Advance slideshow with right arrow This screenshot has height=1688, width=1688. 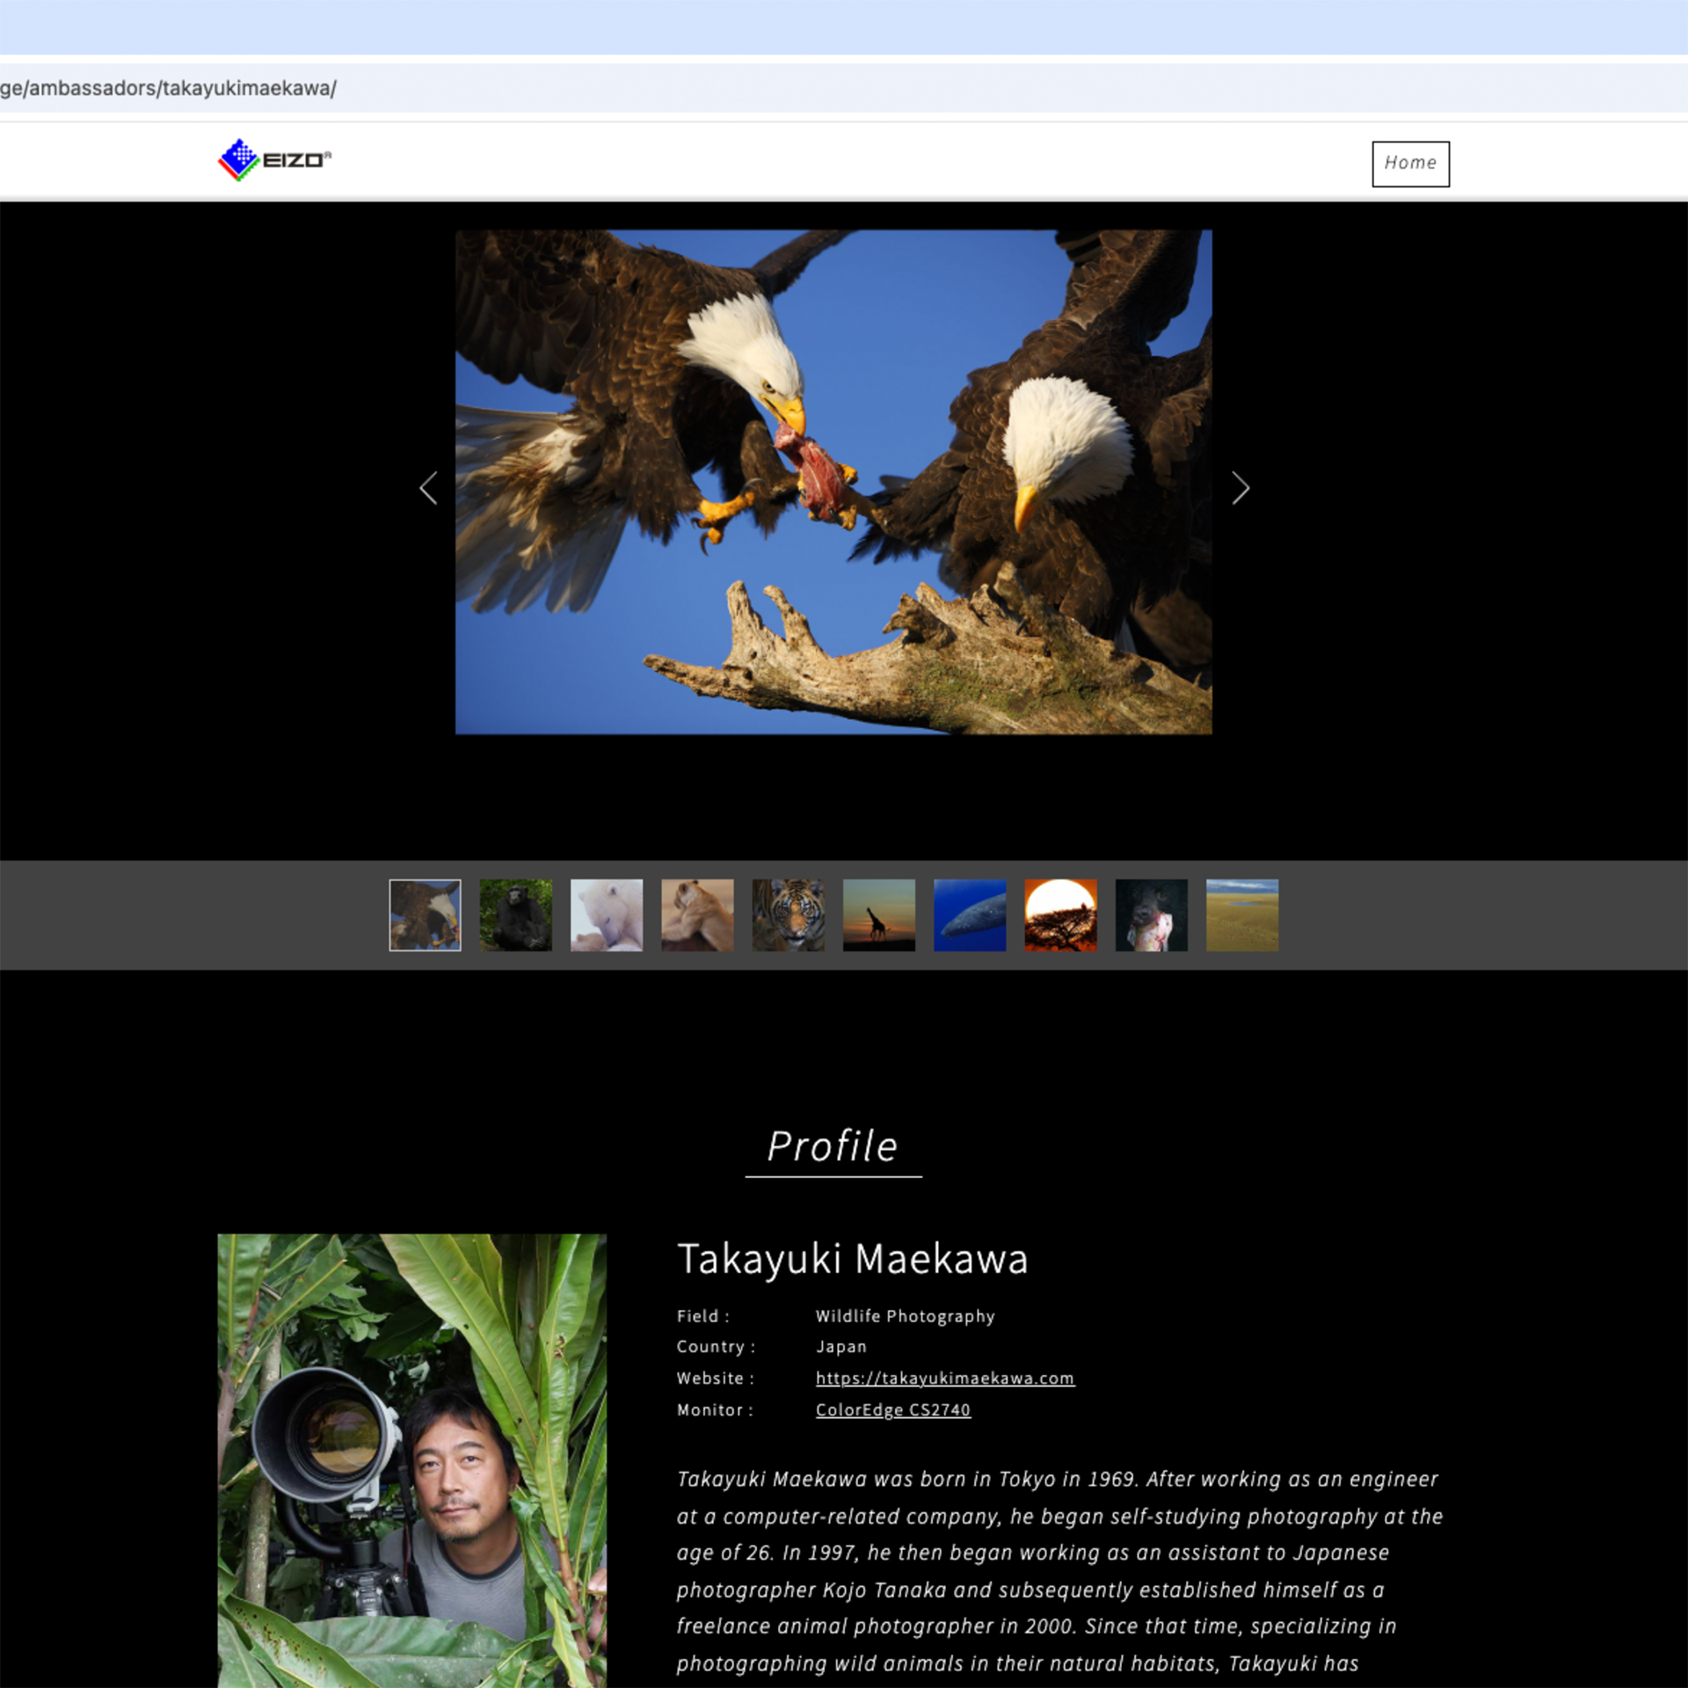click(x=1240, y=488)
